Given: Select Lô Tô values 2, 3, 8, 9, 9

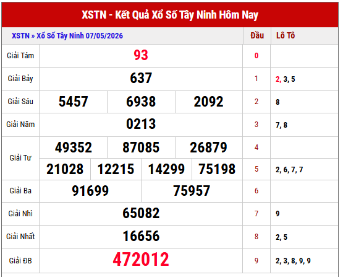Looking at the screenshot, I should pos(293,261).
